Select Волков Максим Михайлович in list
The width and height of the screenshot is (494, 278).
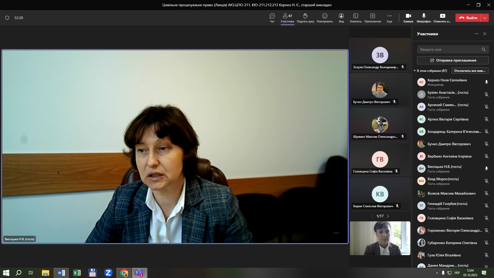pos(453,193)
